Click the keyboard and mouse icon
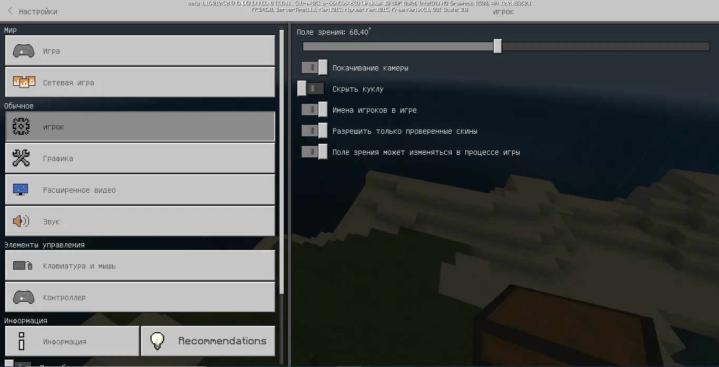719x367 pixels. 23,266
